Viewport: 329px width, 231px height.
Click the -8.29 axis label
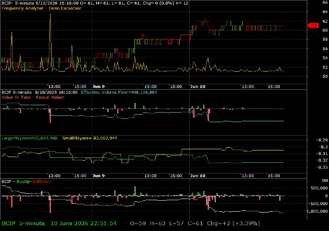[x=322, y=140]
